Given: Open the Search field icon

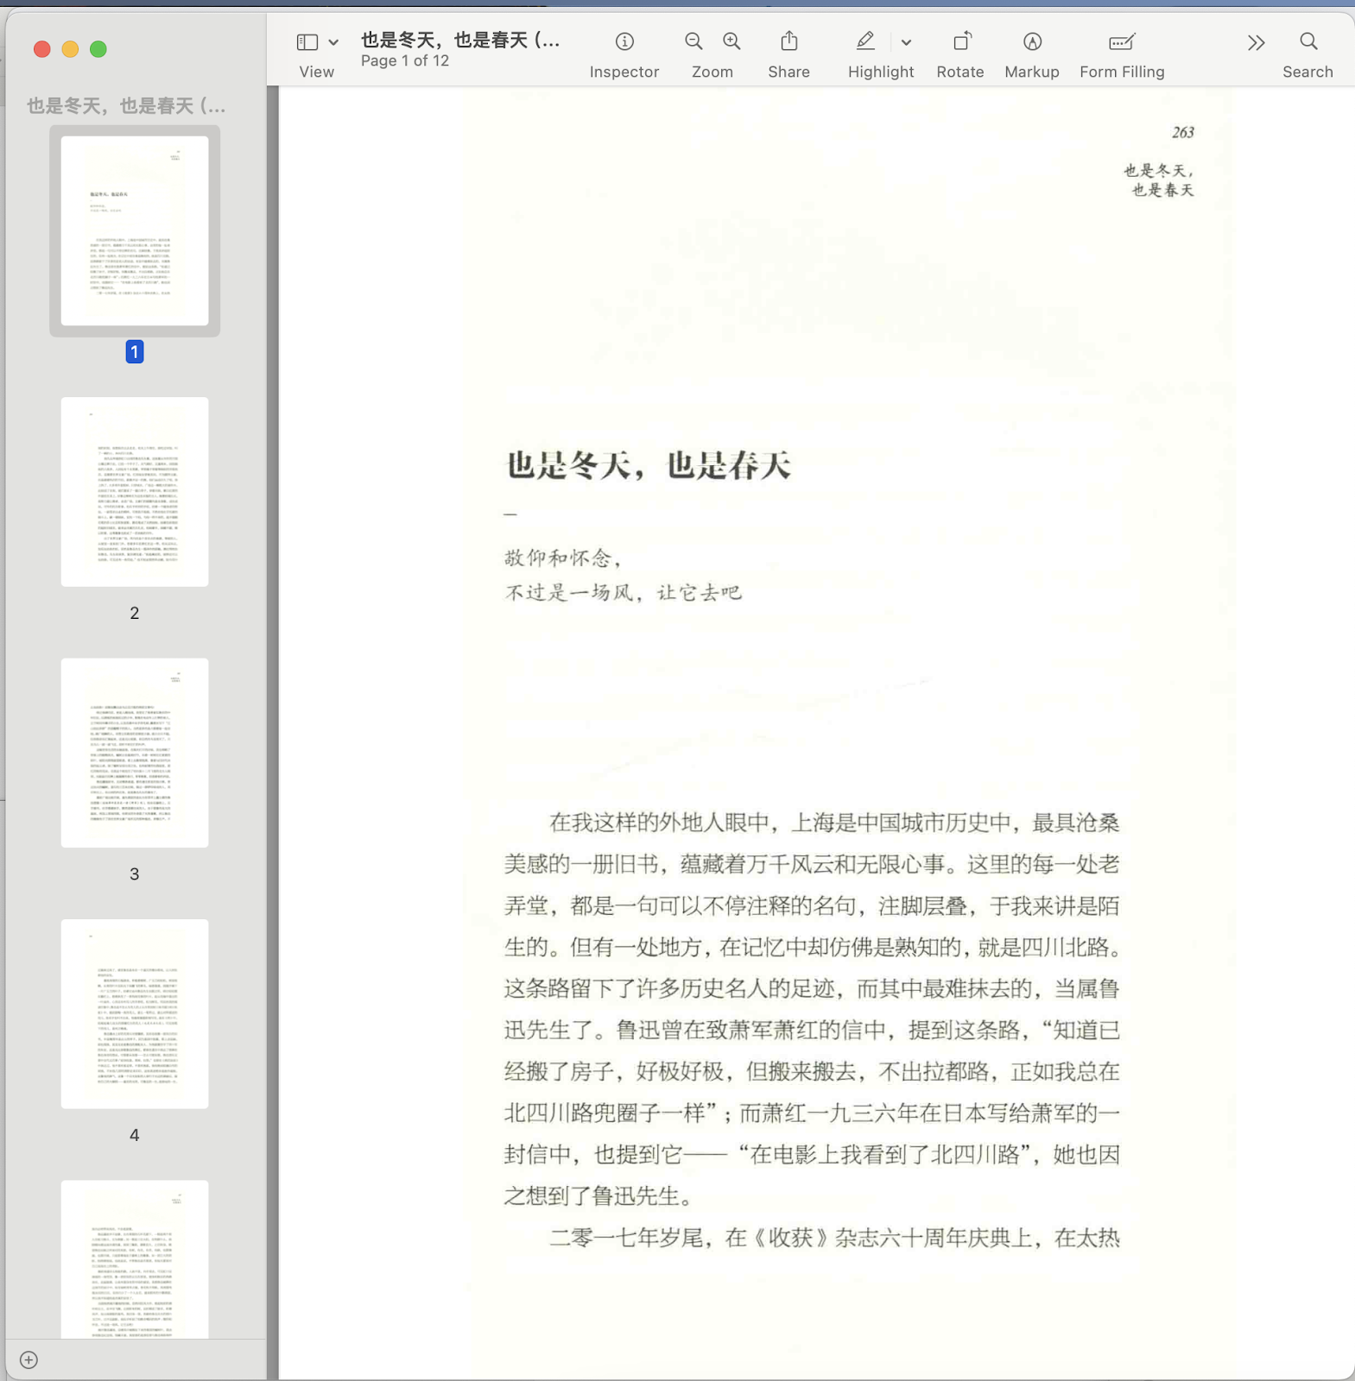Looking at the screenshot, I should [1308, 41].
